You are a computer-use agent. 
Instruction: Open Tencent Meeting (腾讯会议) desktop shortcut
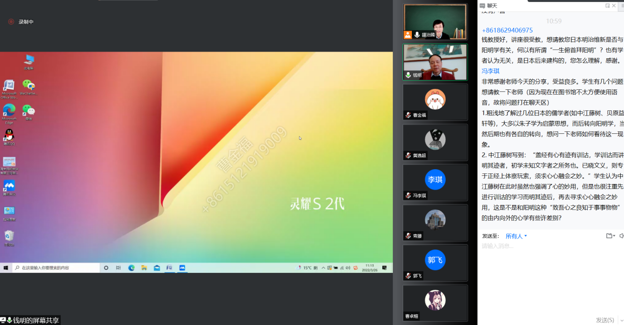tap(9, 188)
